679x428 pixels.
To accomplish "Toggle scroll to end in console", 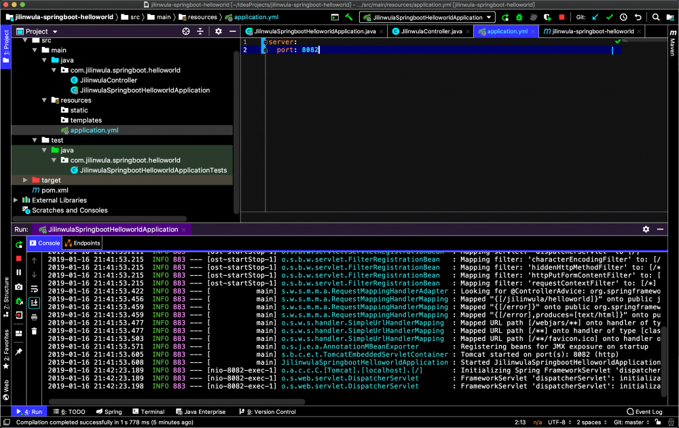I will pos(34,302).
